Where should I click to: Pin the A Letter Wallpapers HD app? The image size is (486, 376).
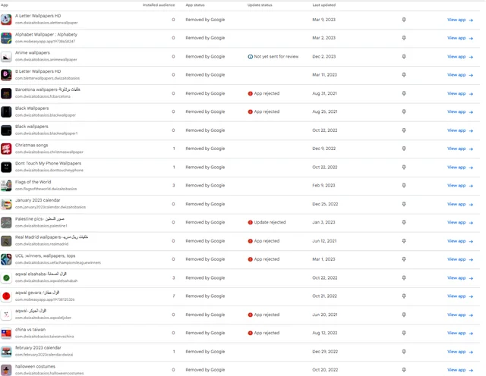(x=403, y=20)
